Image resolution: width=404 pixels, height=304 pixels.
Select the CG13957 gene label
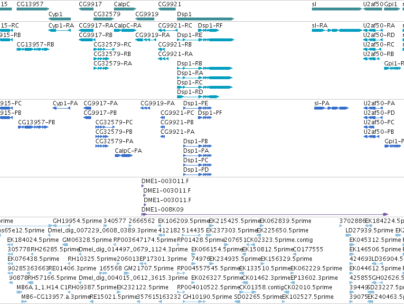click(30, 4)
